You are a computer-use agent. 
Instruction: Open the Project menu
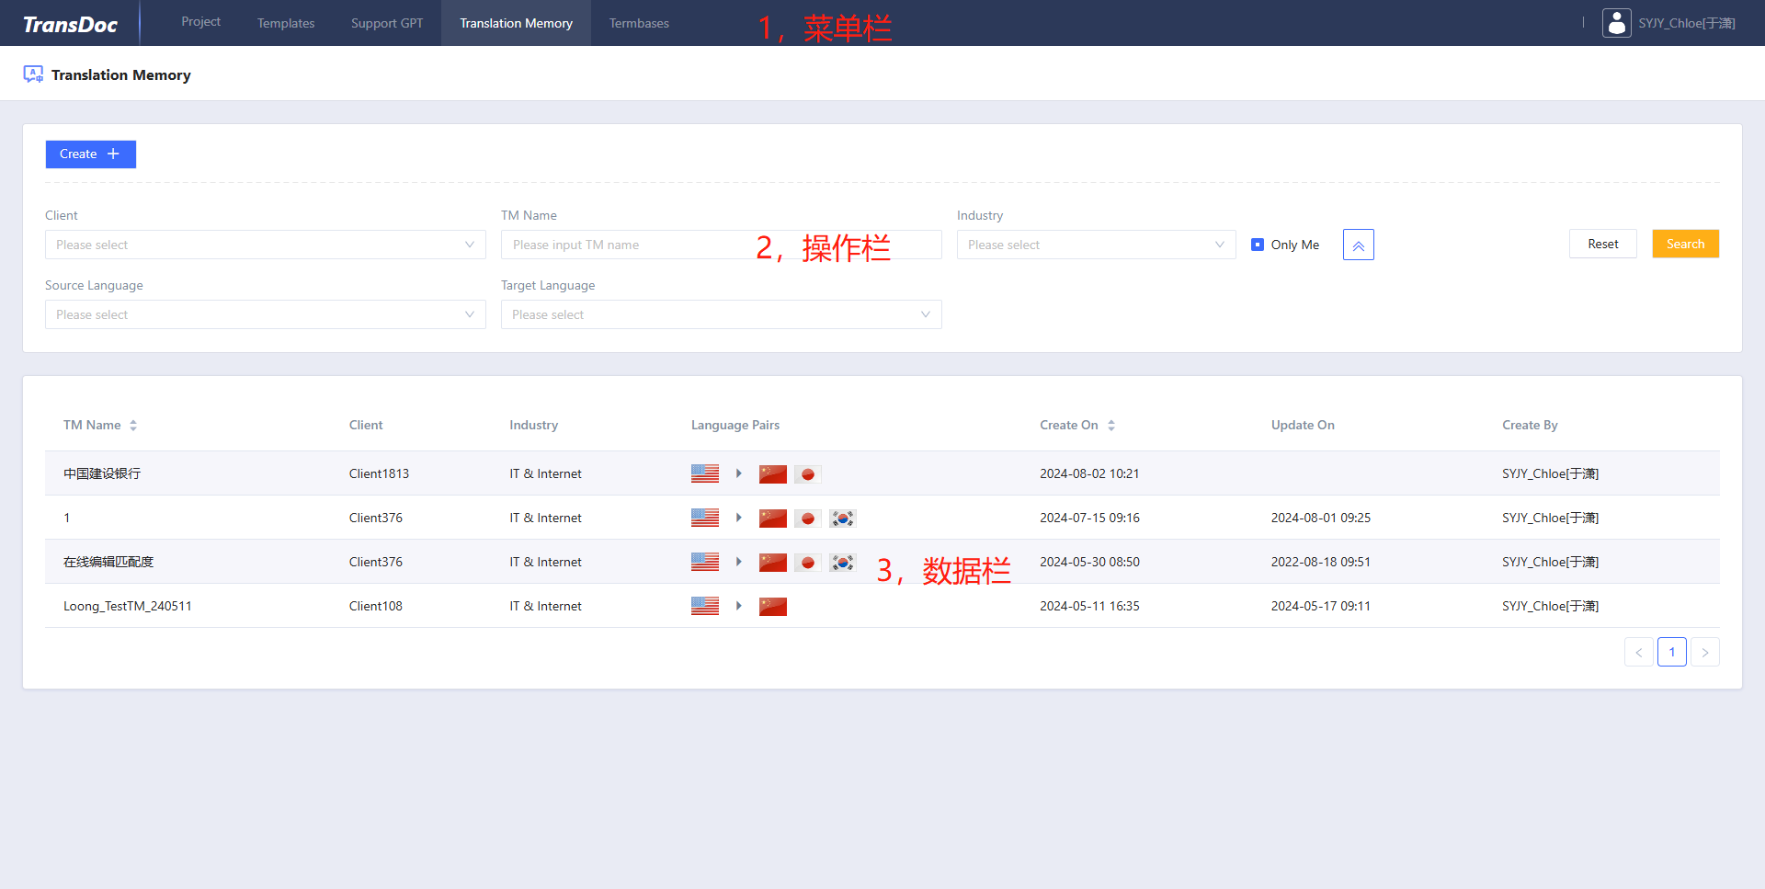pyautogui.click(x=201, y=22)
